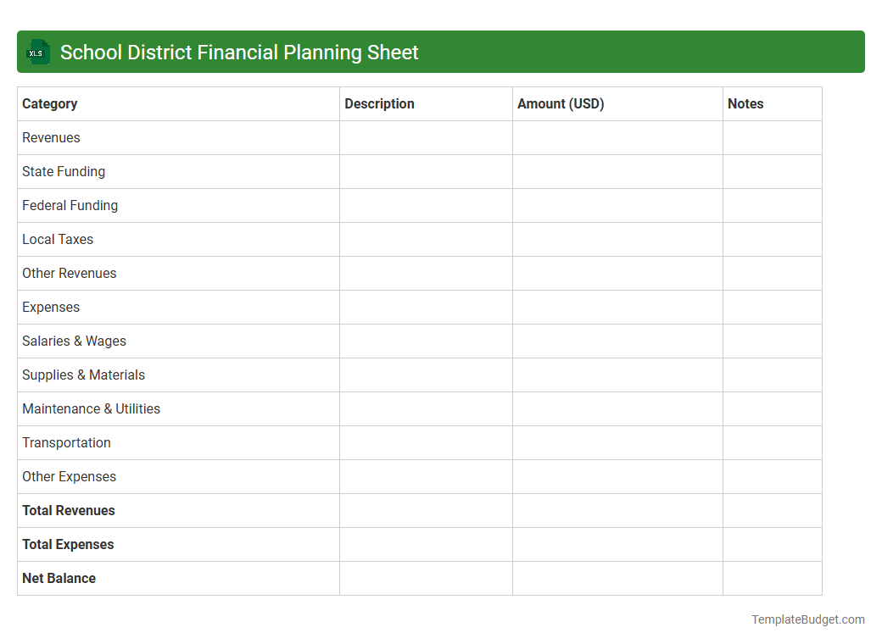
Task: Select the Supplies & Materials row
Action: coord(83,375)
